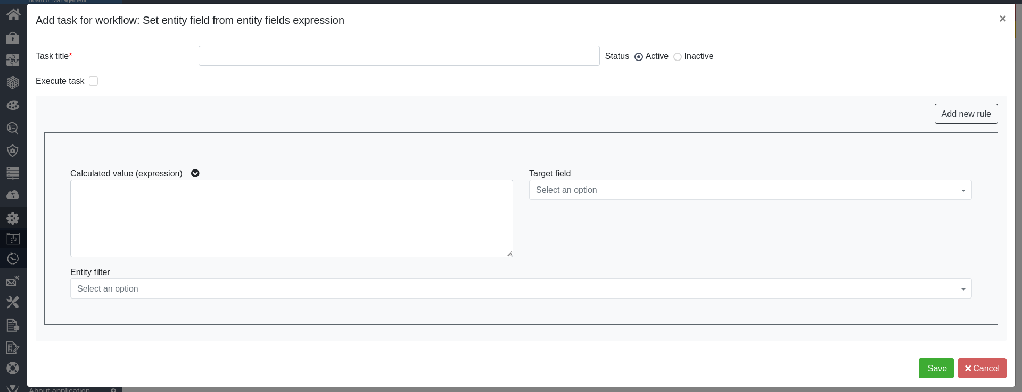Open the Target field dropdown
Screen dimensions: 1022x392
tap(751, 190)
